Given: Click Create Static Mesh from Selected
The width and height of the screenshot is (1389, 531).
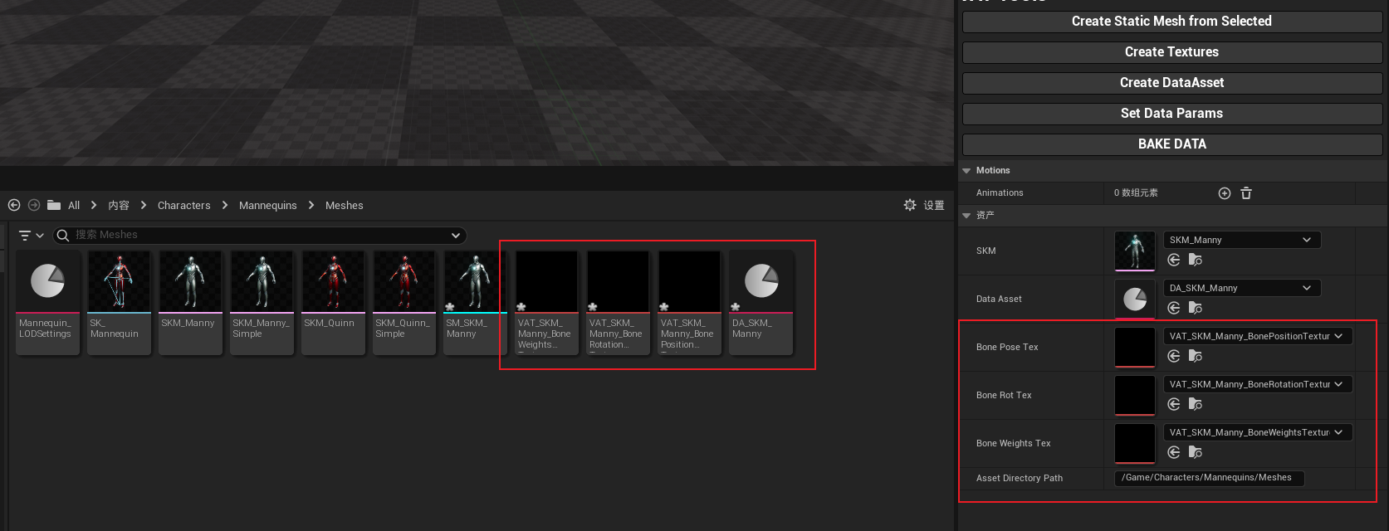Looking at the screenshot, I should [x=1171, y=22].
